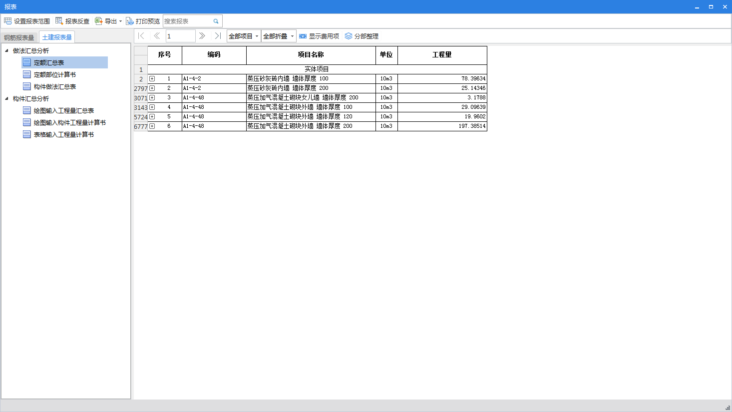Select 定额部位计算书 report
This screenshot has width=732, height=412.
coord(55,74)
